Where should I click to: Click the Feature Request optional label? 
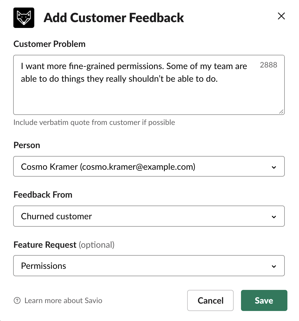(x=64, y=245)
